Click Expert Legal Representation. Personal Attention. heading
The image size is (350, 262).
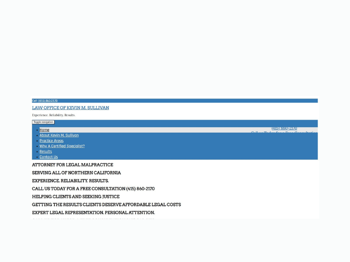tap(93, 213)
